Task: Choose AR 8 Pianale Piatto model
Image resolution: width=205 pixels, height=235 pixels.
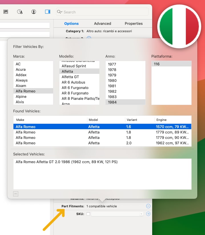Action: pos(79,98)
